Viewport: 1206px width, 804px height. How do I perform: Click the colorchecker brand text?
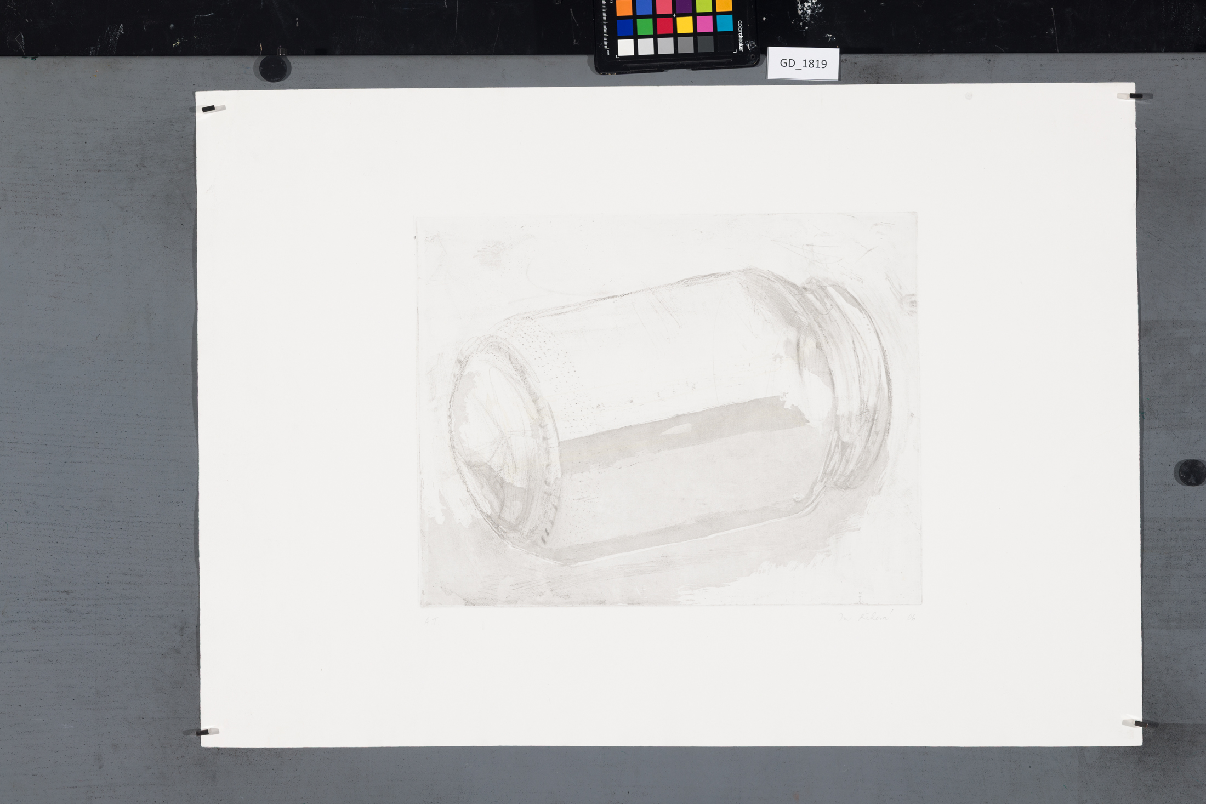pyautogui.click(x=740, y=36)
